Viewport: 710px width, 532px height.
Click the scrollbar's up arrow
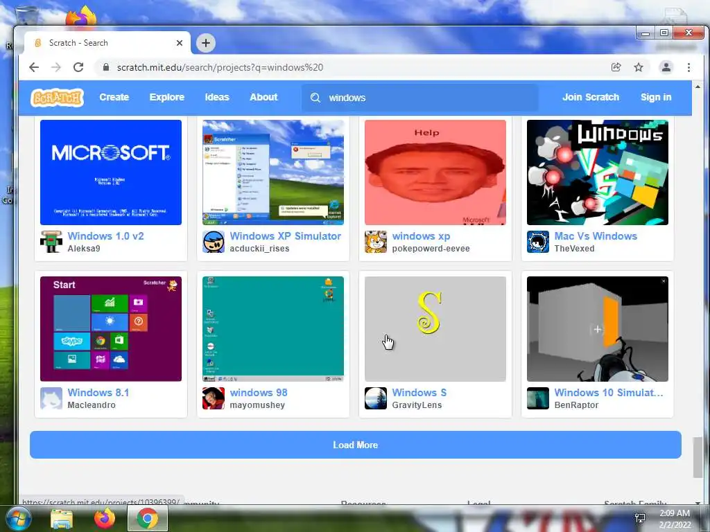click(x=698, y=87)
